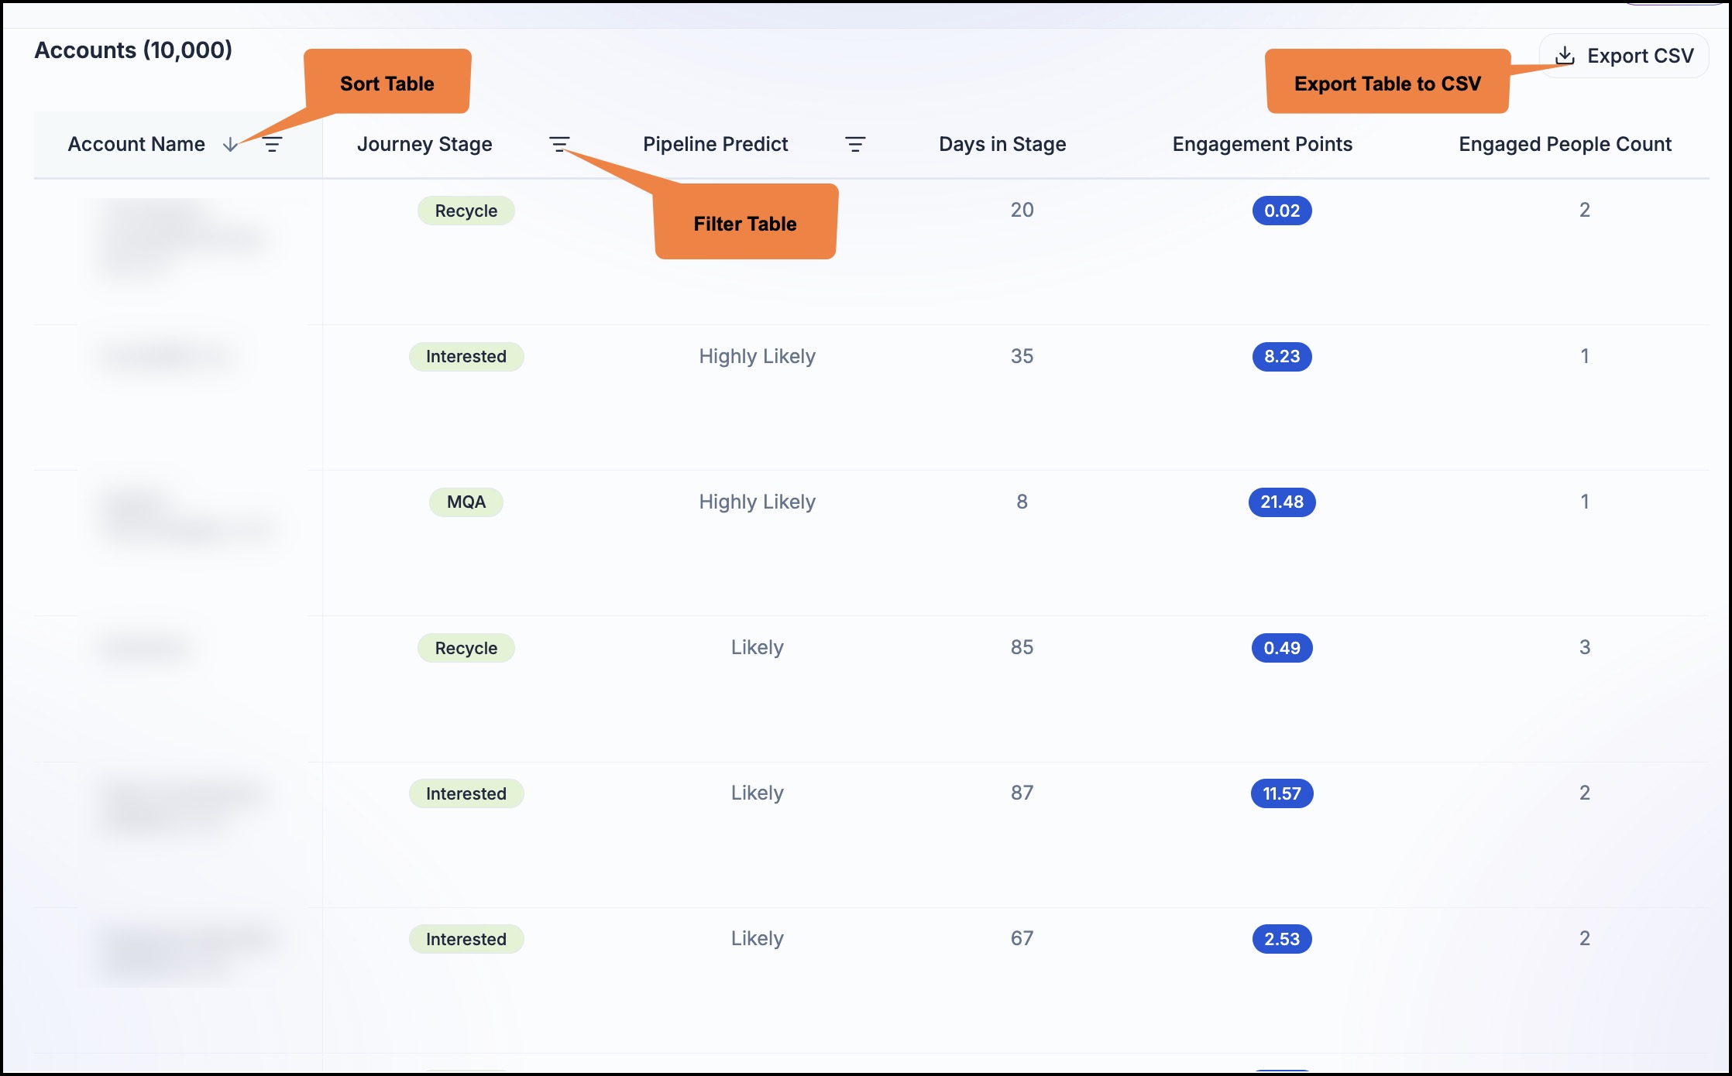Click the 2.53 engagement points badge
This screenshot has width=1732, height=1076.
pyautogui.click(x=1282, y=939)
